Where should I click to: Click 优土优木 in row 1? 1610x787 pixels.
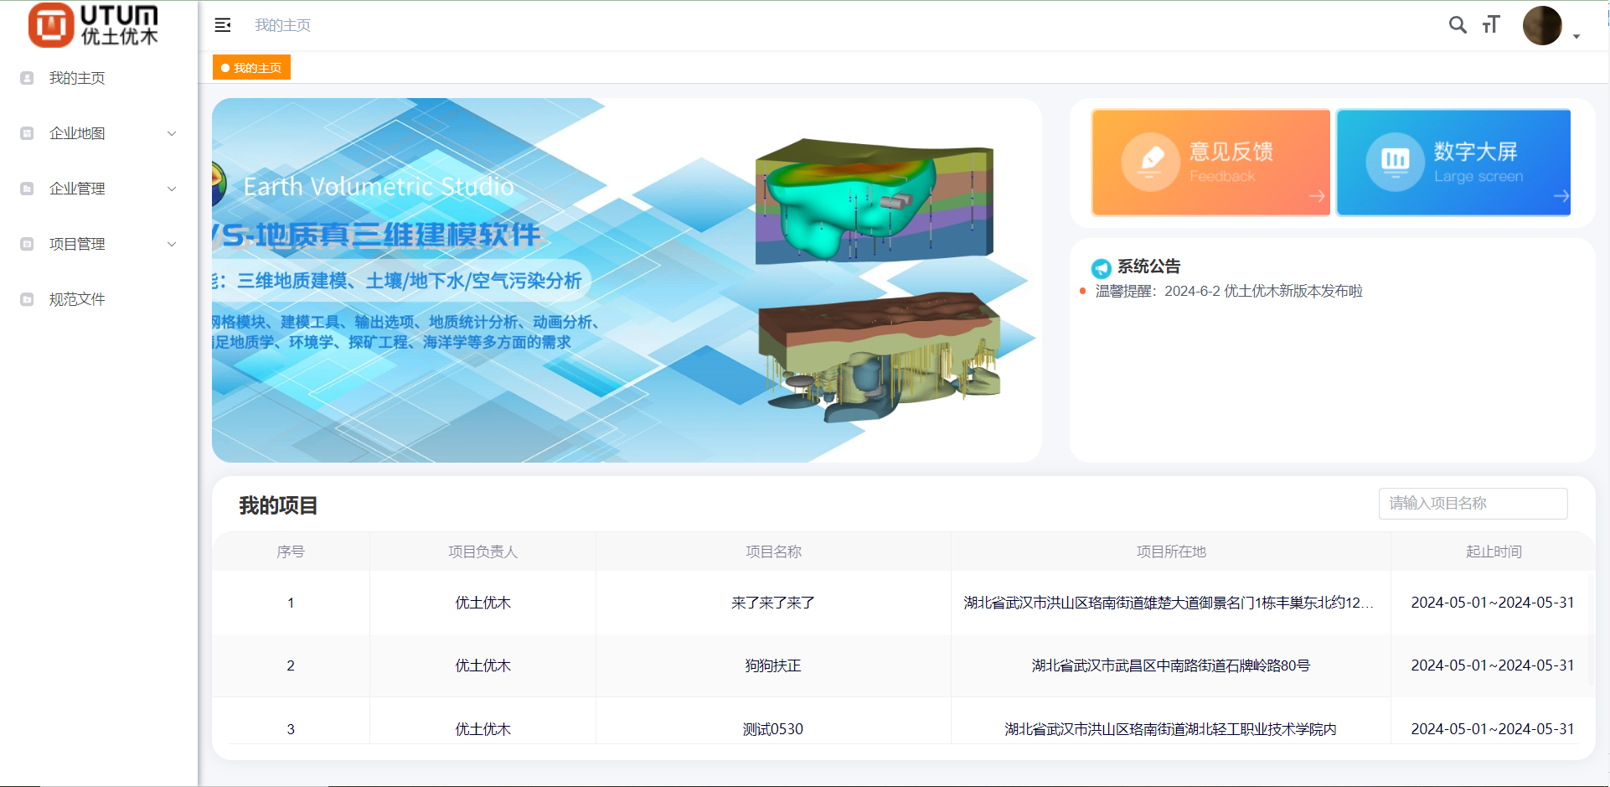[482, 603]
